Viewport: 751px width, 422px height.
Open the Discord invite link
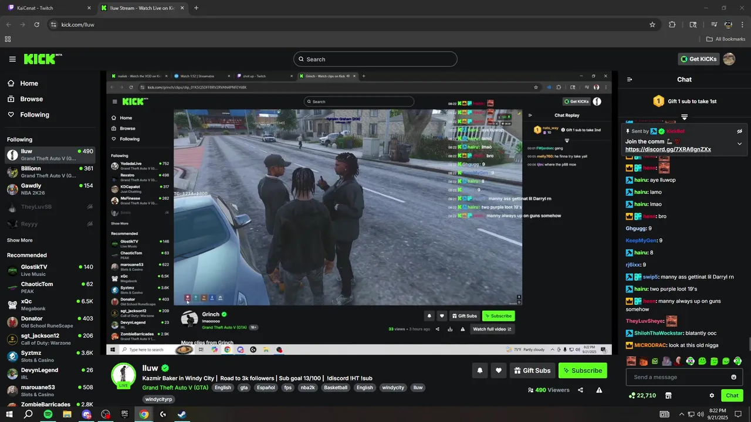pyautogui.click(x=668, y=149)
